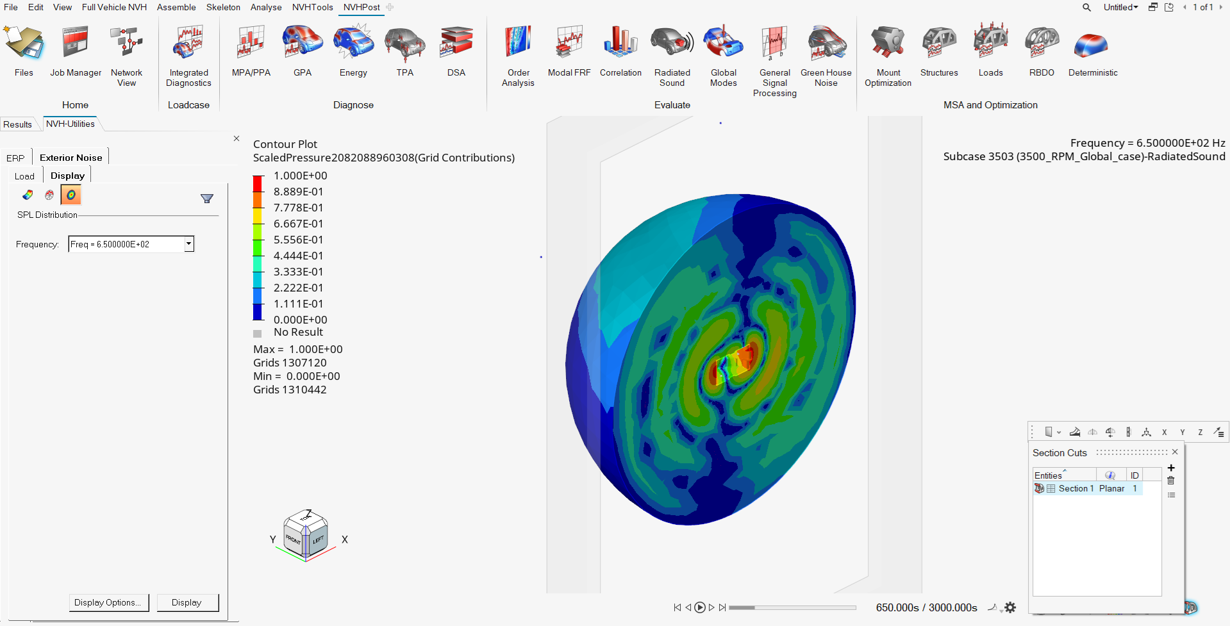
Task: Close the Section Cuts panel
Action: [1175, 452]
